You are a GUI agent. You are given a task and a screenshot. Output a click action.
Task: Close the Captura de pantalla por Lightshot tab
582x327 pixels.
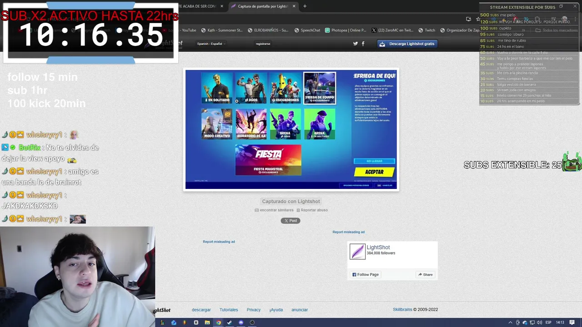pos(294,6)
